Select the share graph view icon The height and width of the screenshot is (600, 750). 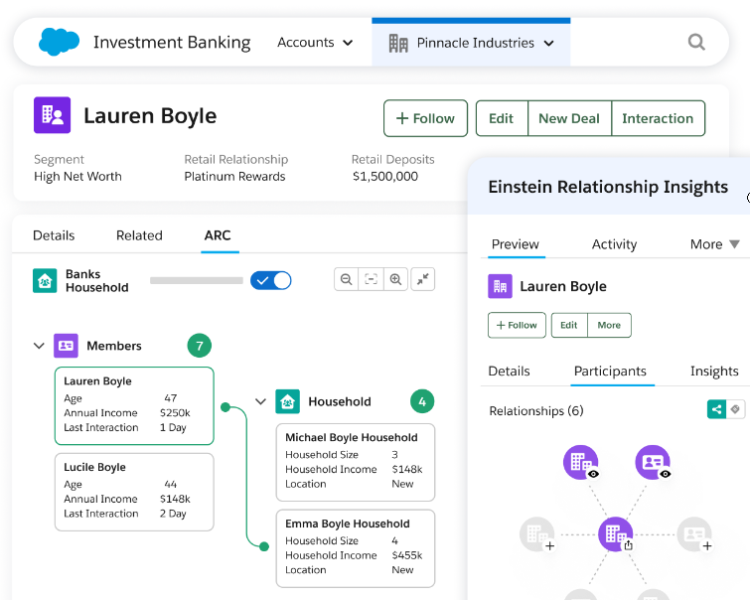pos(716,409)
